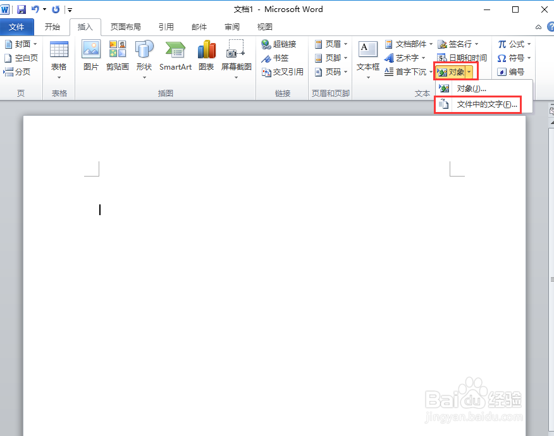The width and height of the screenshot is (554, 436).
Task: Open the 页眉 header dropdown
Action: coord(331,44)
